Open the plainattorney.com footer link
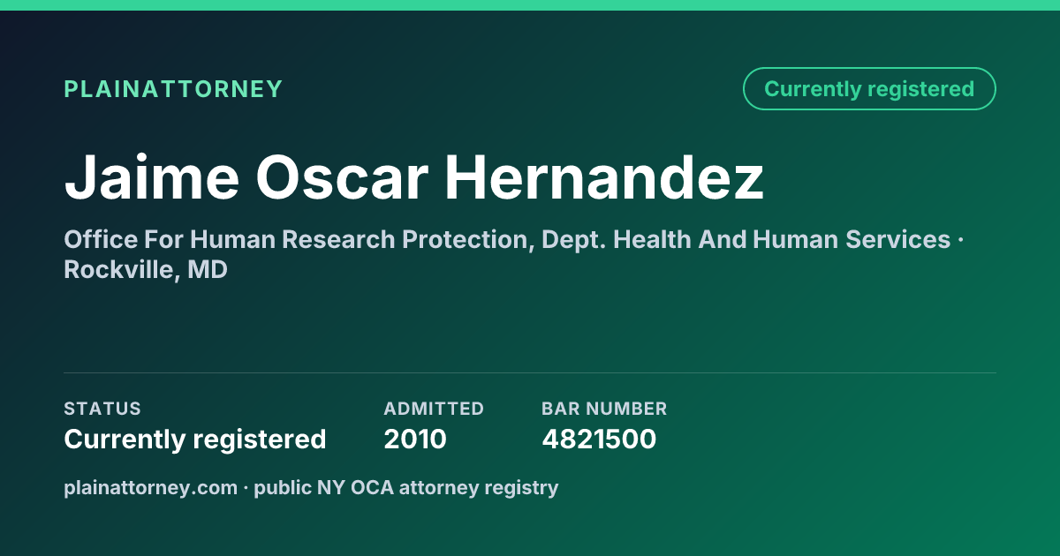This screenshot has height=556, width=1060. (x=151, y=487)
